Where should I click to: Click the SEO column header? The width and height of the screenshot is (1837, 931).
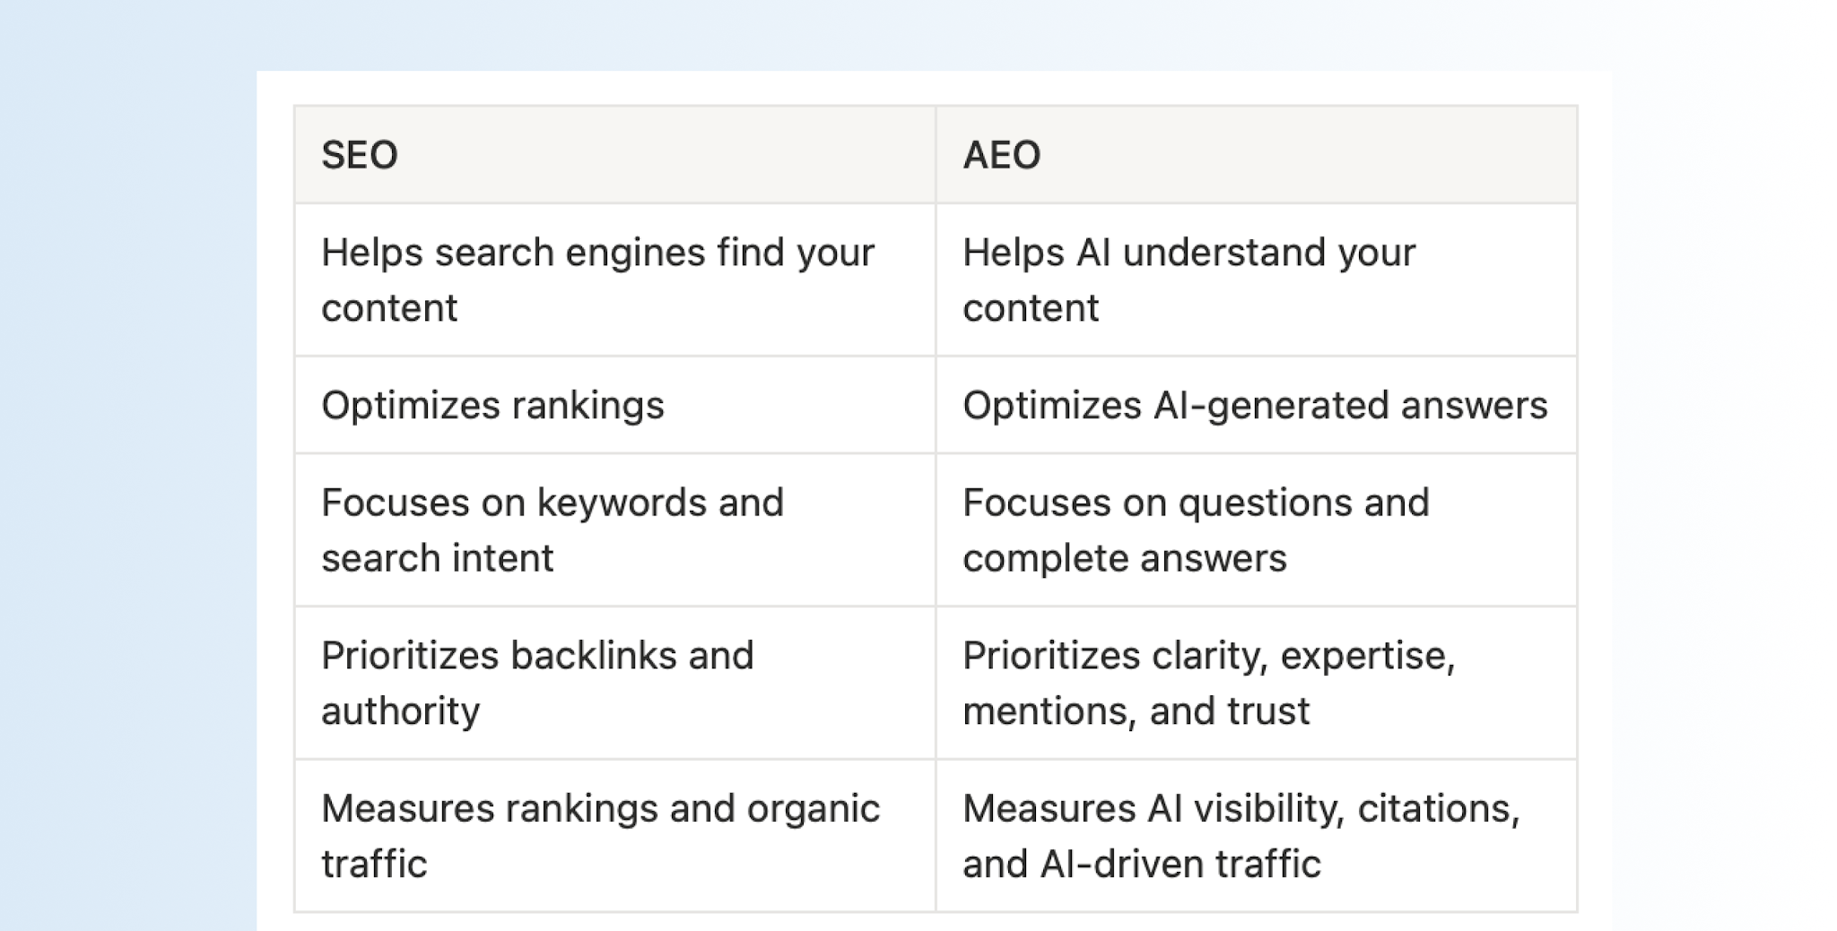(x=614, y=155)
